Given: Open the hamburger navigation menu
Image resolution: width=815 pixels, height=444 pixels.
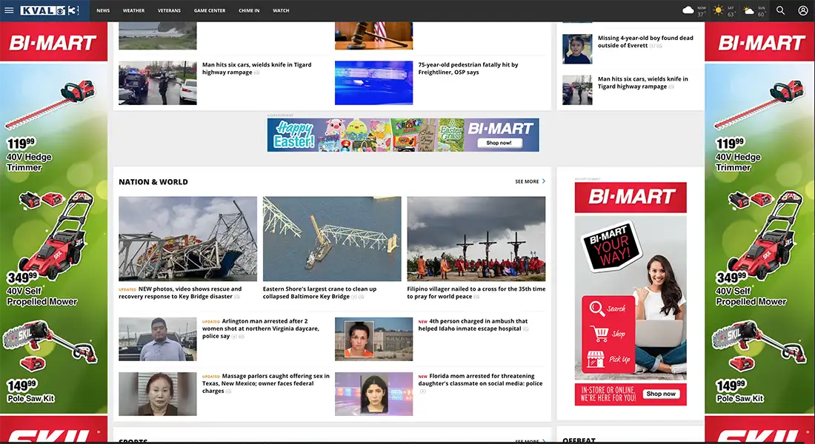Looking at the screenshot, I should click(x=9, y=10).
